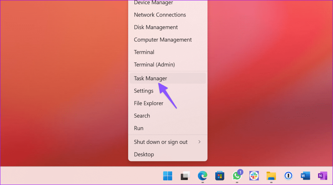Open Task View in the taskbar

tap(185, 176)
